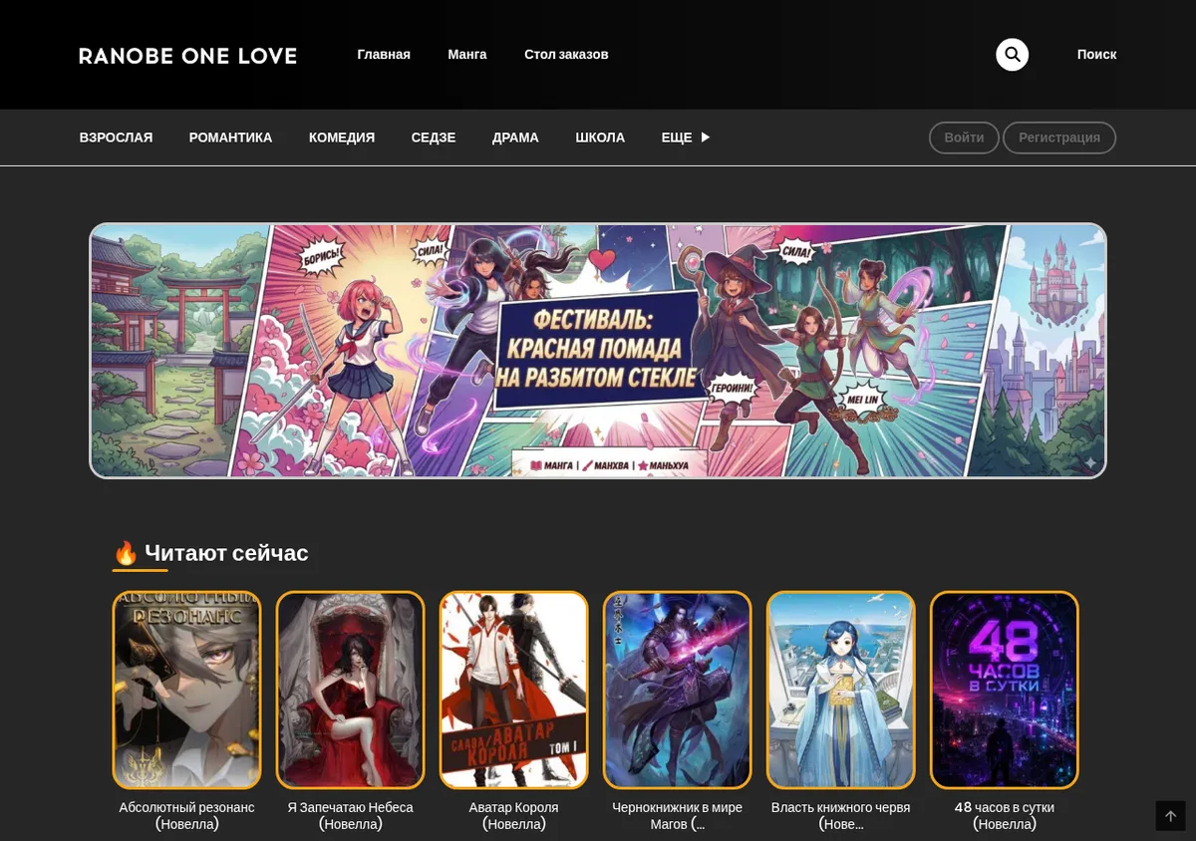This screenshot has width=1196, height=841.
Task: Open Стол заказов page
Action: click(566, 55)
